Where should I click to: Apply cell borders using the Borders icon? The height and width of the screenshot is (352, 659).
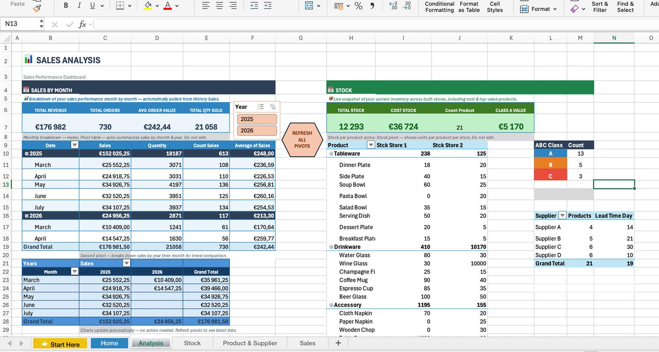pos(120,5)
